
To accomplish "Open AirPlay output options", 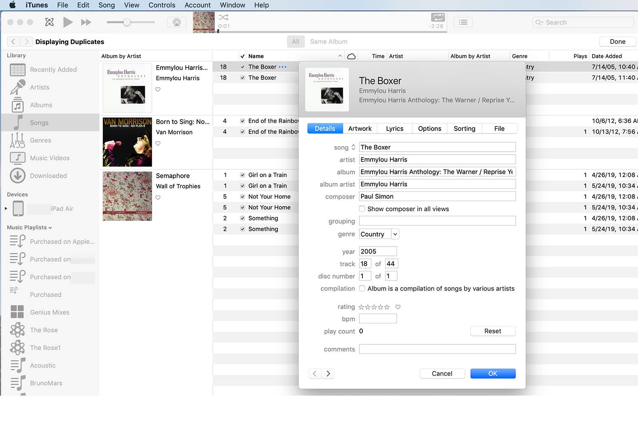I will [x=177, y=22].
